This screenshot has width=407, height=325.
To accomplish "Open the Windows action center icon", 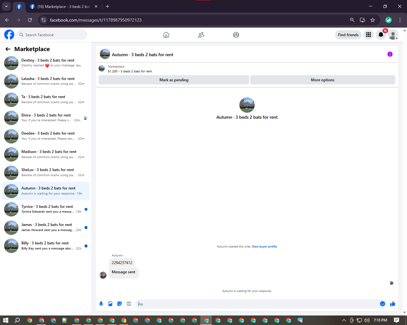I will tap(397, 320).
